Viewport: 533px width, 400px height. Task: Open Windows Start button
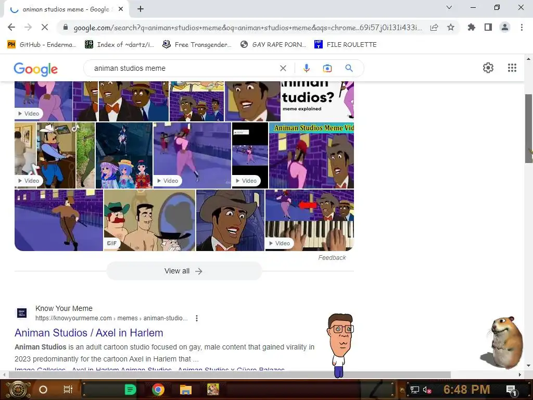[x=18, y=390]
